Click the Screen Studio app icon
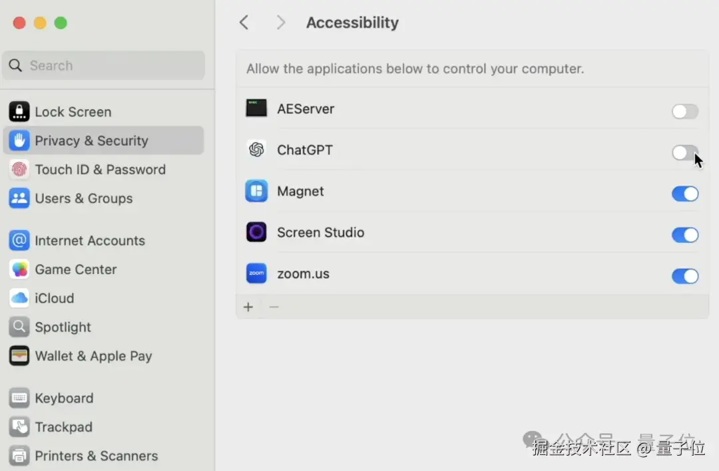719x471 pixels. (x=256, y=233)
